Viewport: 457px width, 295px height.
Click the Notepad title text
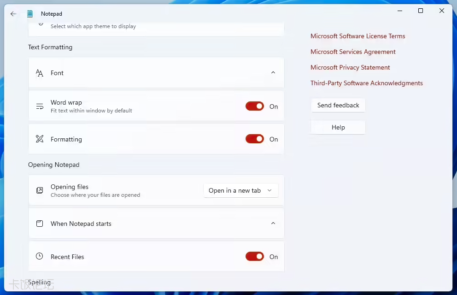pos(52,14)
